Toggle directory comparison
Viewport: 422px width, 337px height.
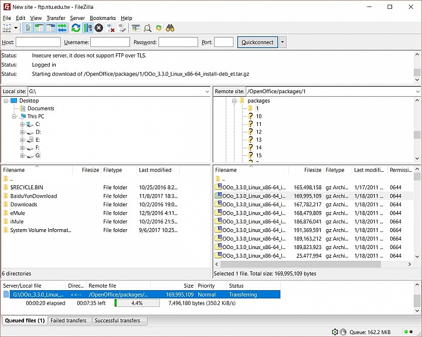[148, 28]
